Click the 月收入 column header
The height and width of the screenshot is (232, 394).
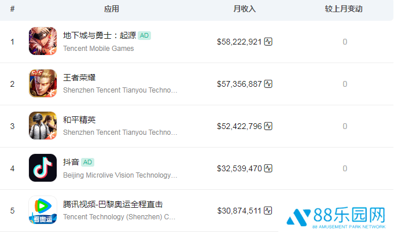[244, 9]
